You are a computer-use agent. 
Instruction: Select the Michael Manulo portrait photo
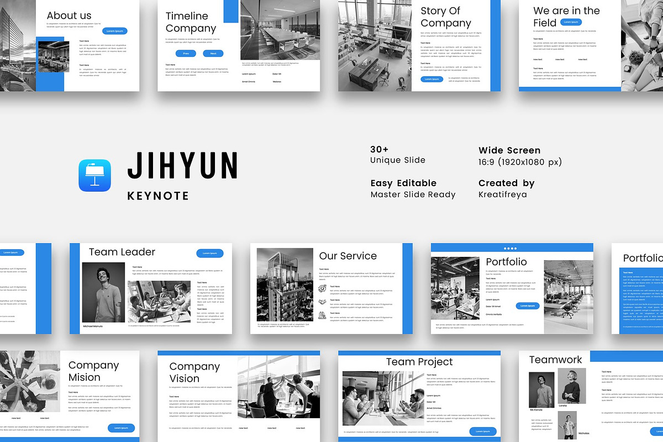click(103, 292)
